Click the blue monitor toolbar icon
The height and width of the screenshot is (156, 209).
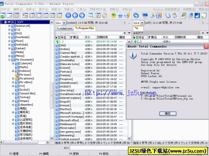coord(145,16)
